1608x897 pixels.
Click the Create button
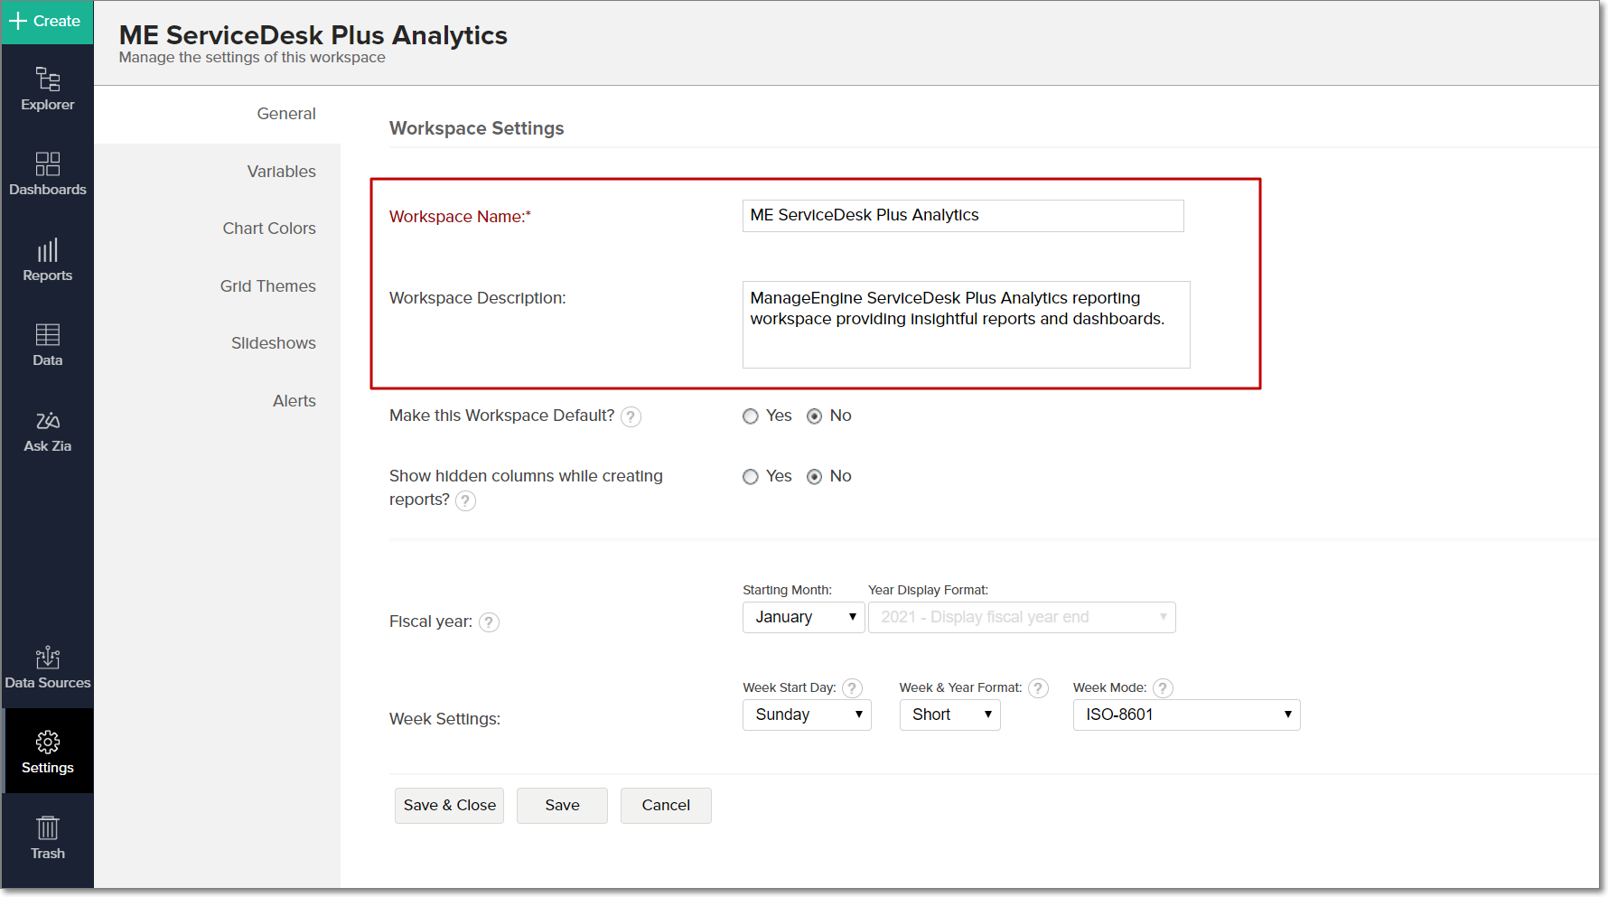[46, 20]
